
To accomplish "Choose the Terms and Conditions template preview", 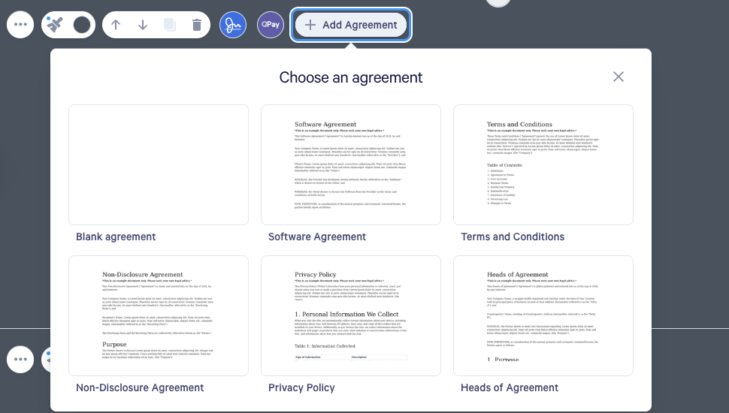I will (x=543, y=165).
